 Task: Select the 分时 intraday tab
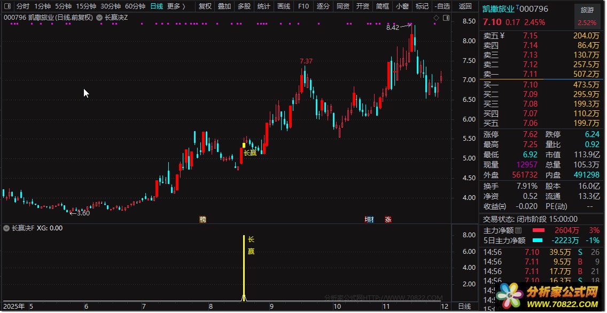coord(23,6)
